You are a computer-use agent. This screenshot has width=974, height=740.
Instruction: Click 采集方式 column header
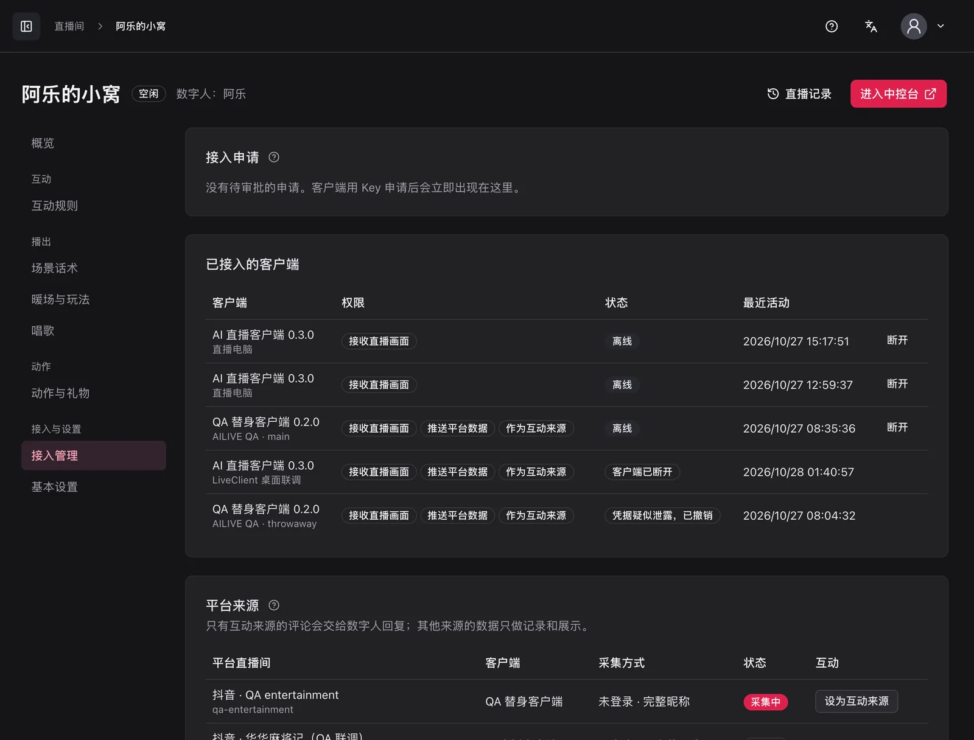622,663
